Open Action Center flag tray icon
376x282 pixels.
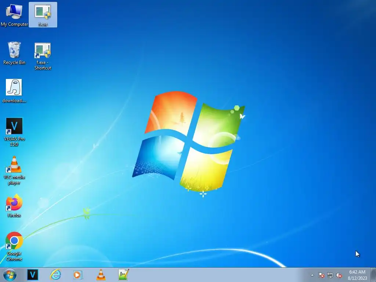coord(321,275)
